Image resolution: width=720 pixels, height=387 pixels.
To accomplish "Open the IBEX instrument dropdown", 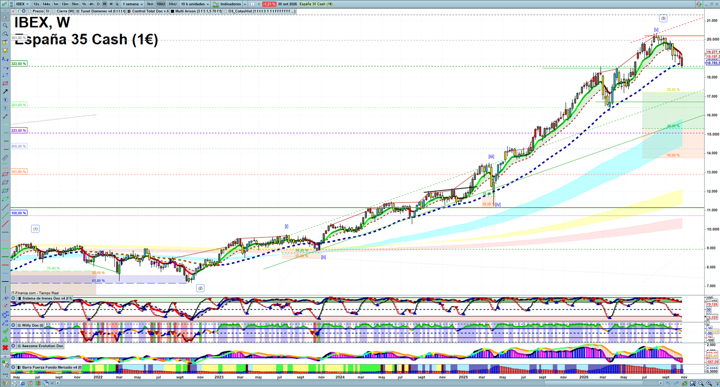I will (22, 4).
